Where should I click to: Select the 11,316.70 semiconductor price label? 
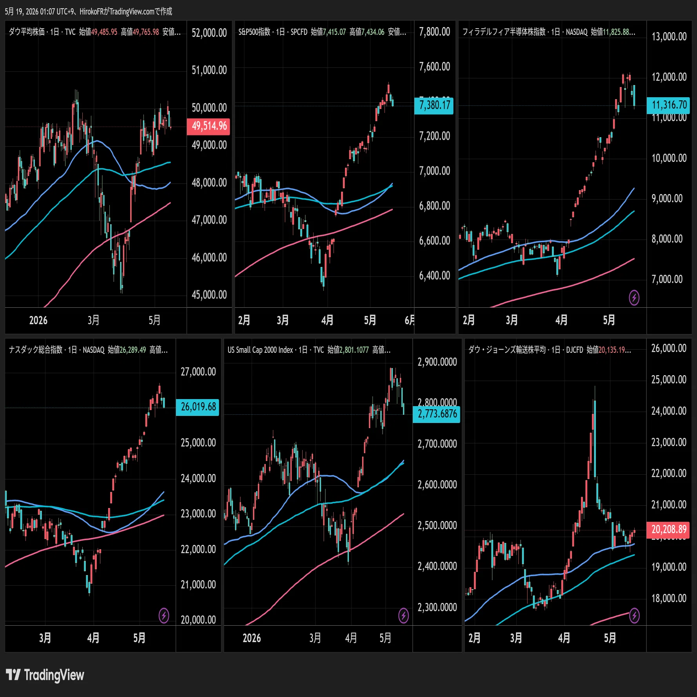[669, 105]
